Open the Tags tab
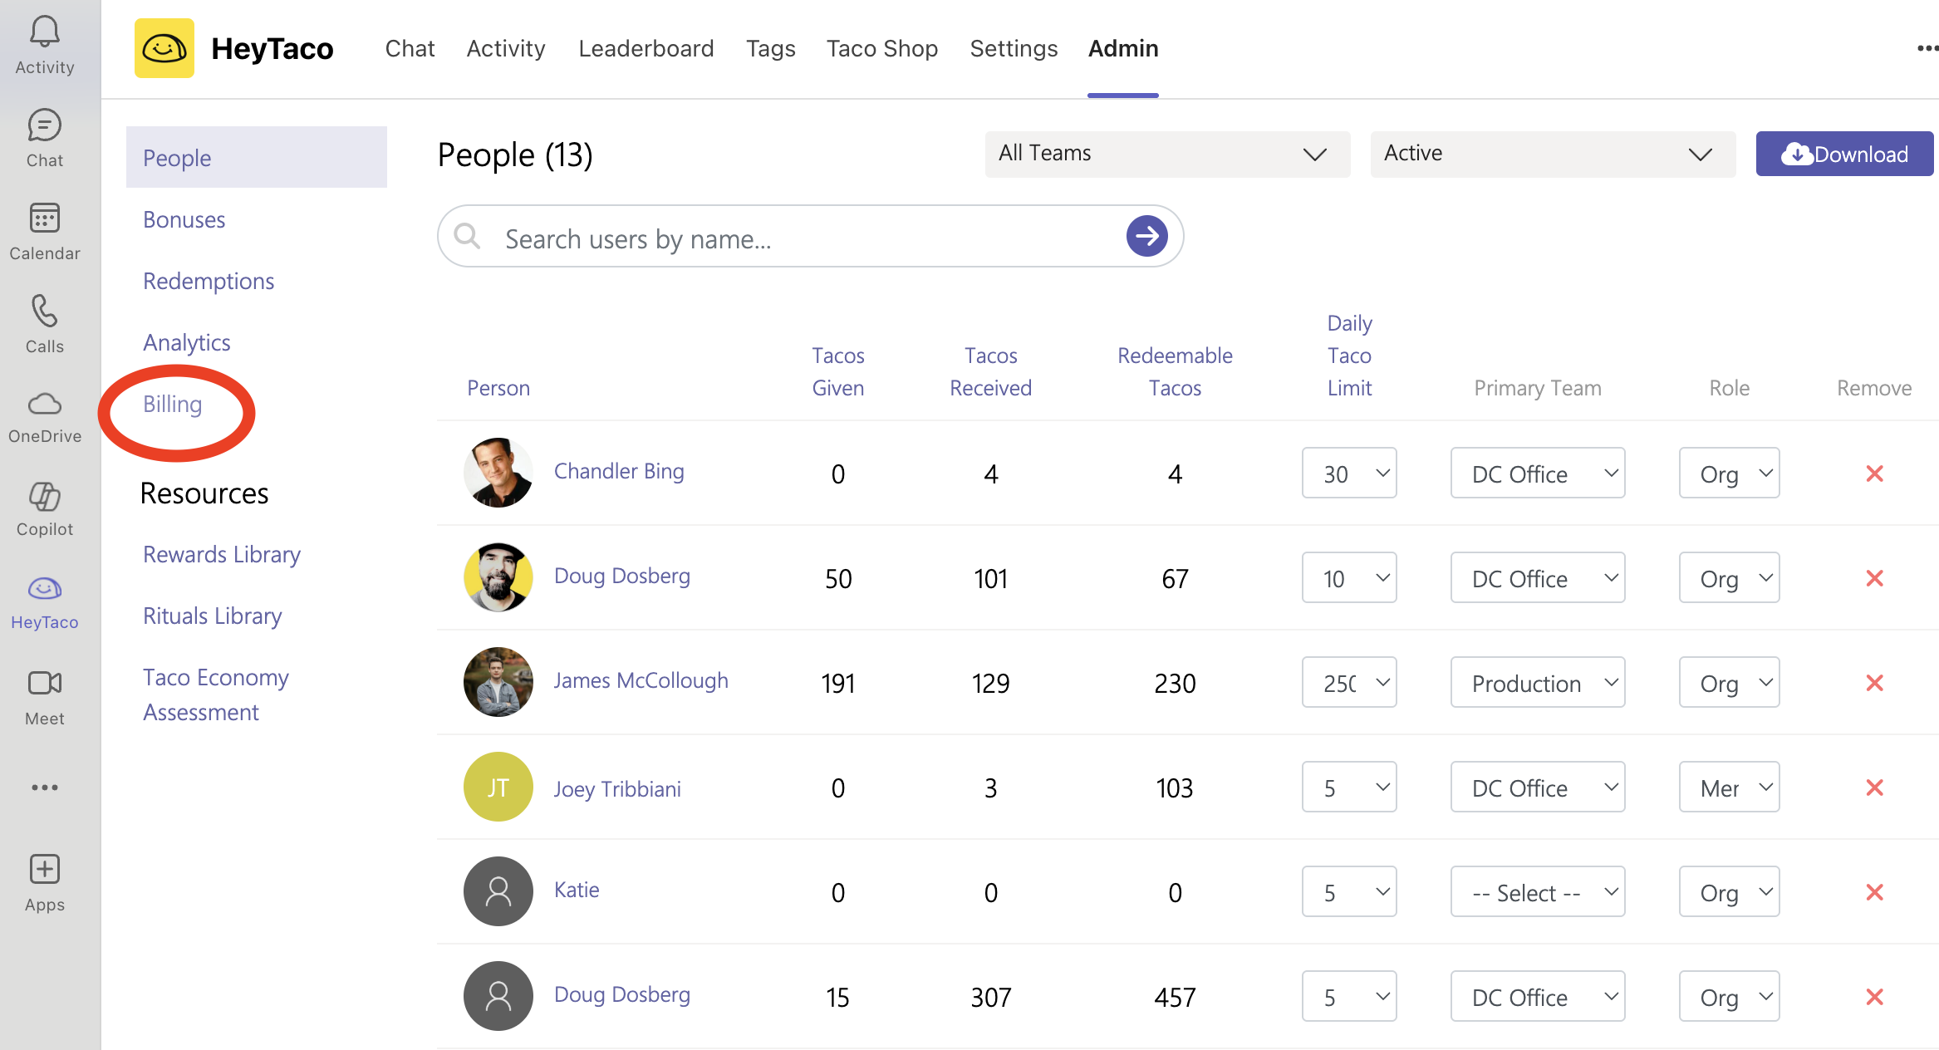 [x=770, y=48]
